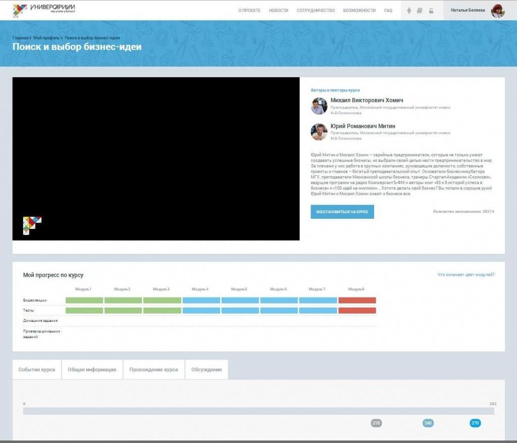Click the 'Что означает цвет модулей?' link

point(466,275)
